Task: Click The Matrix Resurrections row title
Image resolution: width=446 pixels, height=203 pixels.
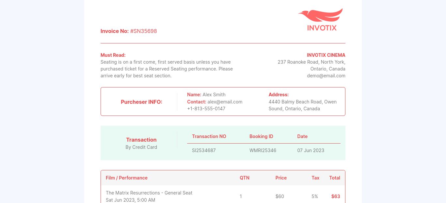Action: coord(149,193)
